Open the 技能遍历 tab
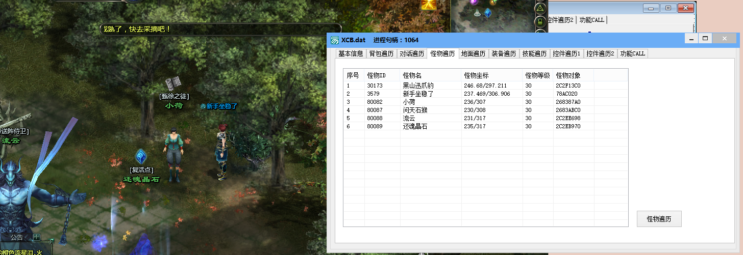 click(534, 53)
